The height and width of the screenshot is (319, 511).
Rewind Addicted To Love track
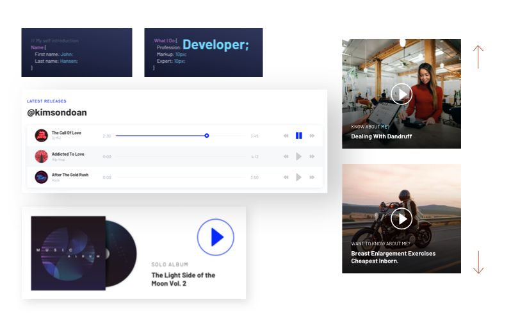(286, 156)
